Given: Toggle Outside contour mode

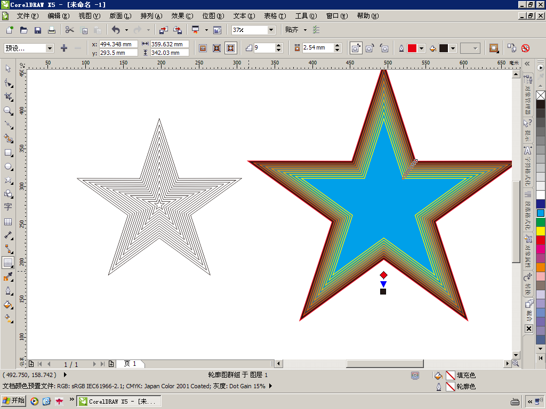Looking at the screenshot, I should 230,48.
